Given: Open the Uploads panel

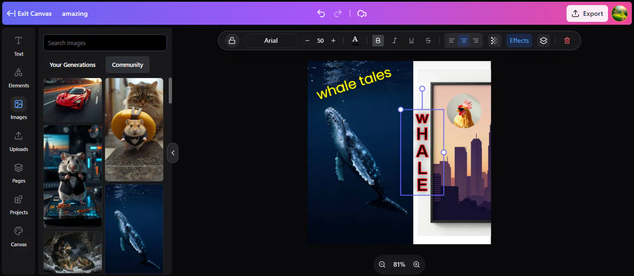Looking at the screenshot, I should (19, 141).
